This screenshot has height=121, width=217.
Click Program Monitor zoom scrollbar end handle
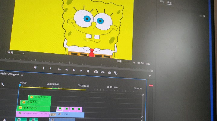(x=152, y=71)
